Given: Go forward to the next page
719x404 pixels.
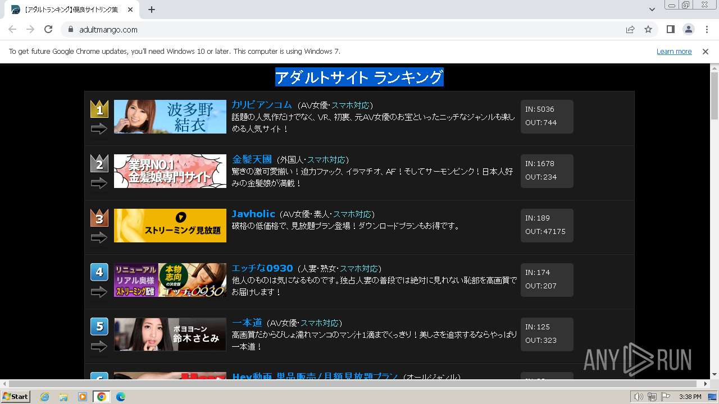Looking at the screenshot, I should [x=30, y=29].
